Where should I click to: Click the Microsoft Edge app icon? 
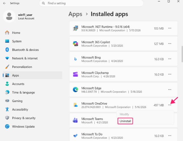pos(76,90)
